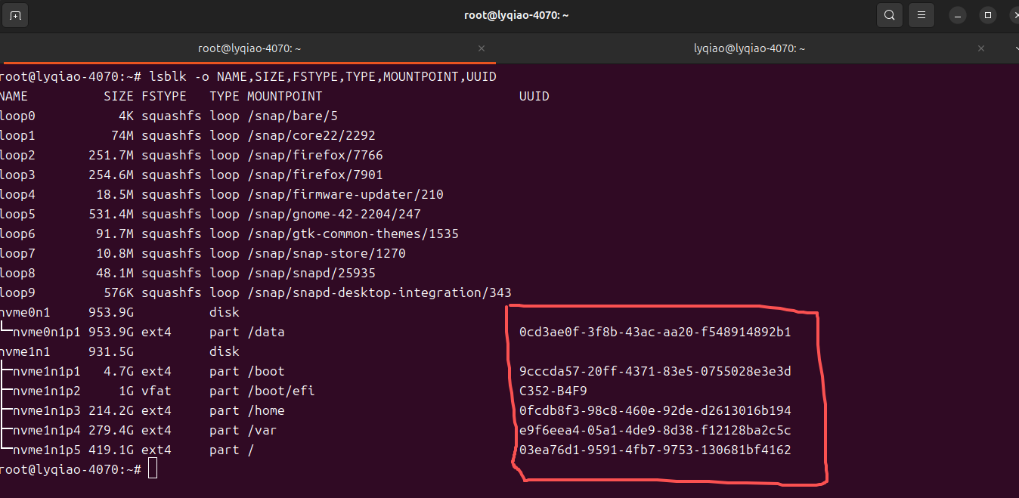Maximize the terminal window
1019x498 pixels.
[987, 15]
